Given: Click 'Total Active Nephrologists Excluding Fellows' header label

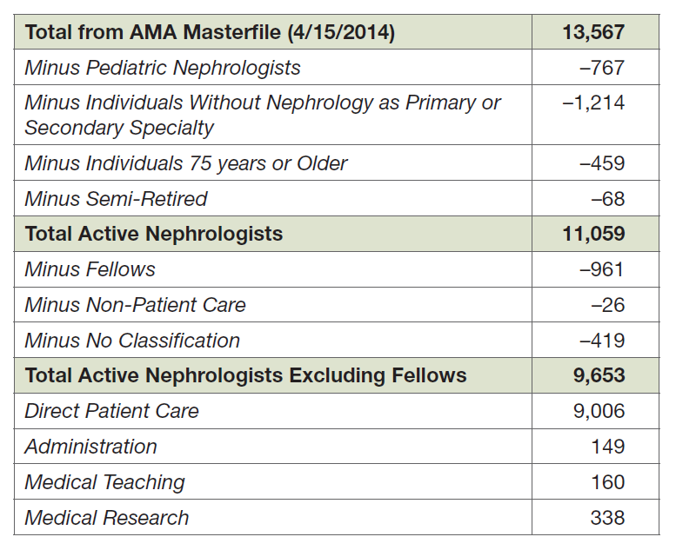Looking at the screenshot, I should tap(245, 375).
